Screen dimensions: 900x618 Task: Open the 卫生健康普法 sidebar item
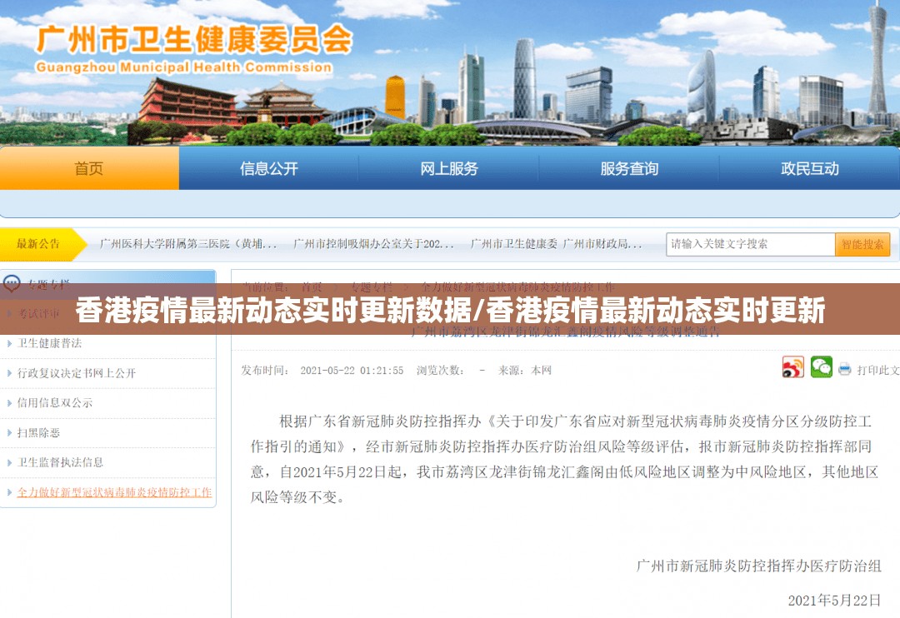coord(49,343)
